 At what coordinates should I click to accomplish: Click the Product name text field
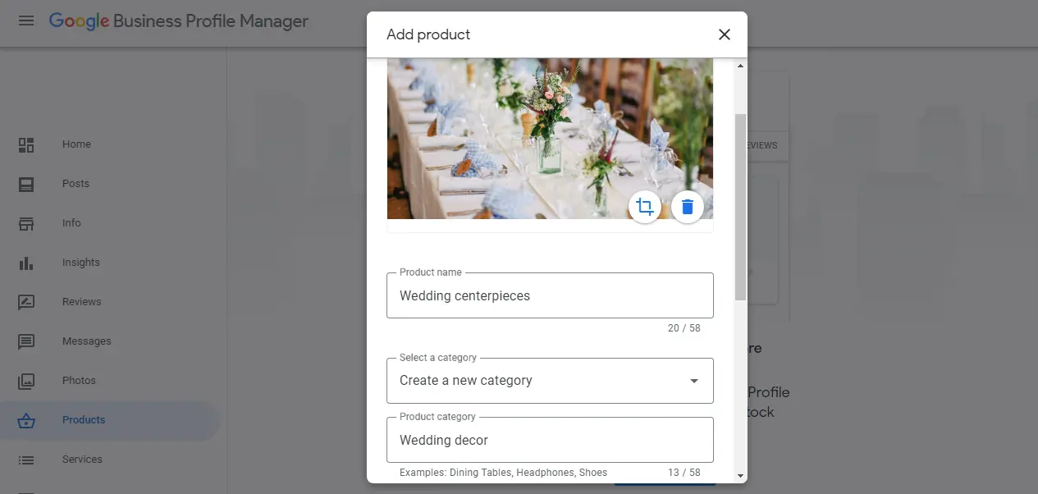tap(550, 295)
